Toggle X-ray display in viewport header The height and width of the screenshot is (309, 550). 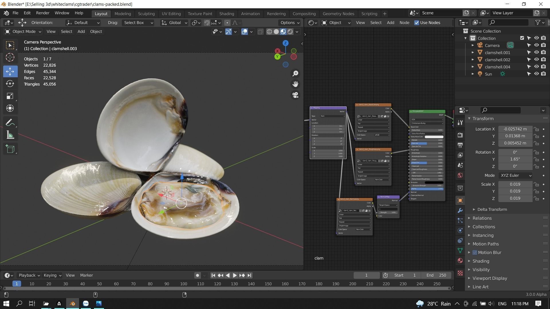(x=260, y=32)
